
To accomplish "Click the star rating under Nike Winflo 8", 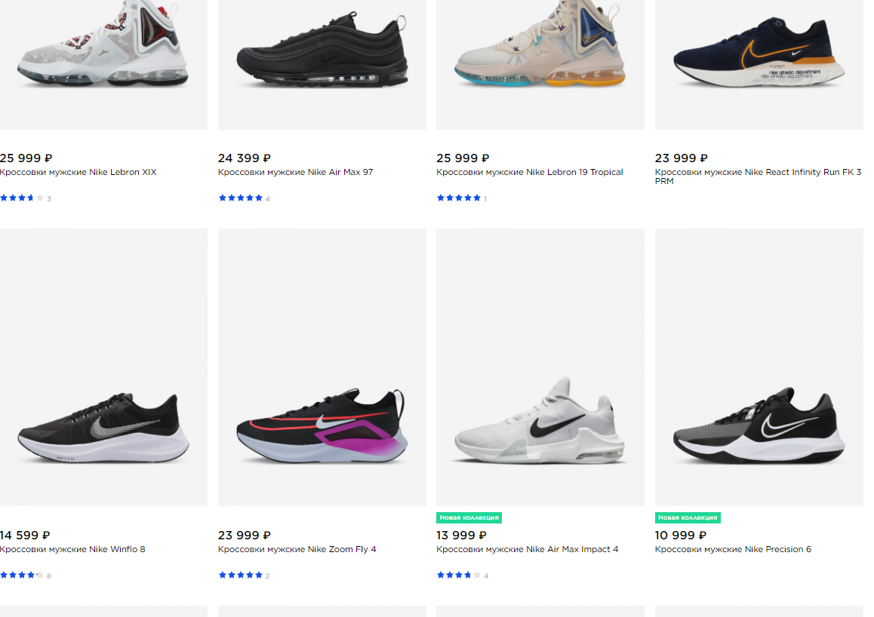I will (22, 576).
